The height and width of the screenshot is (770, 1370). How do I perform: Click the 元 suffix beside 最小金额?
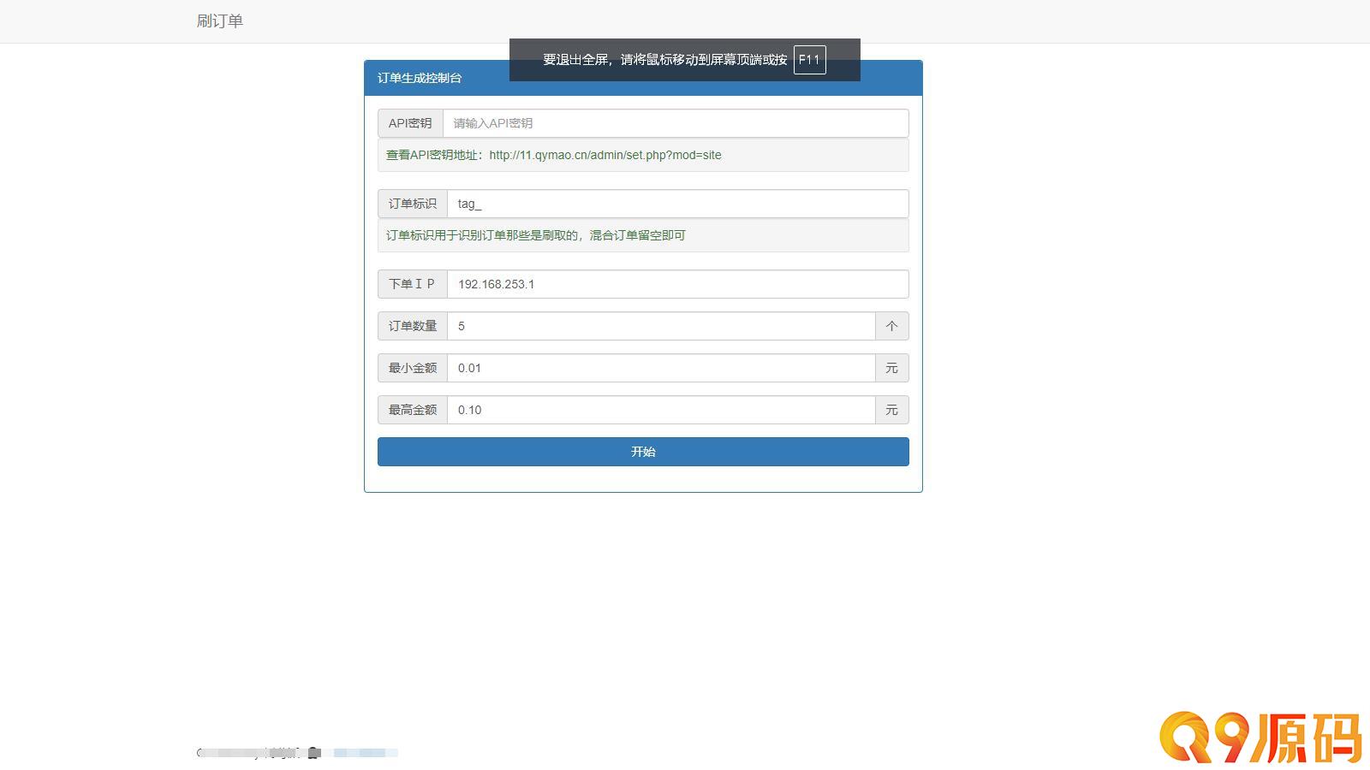click(x=892, y=368)
